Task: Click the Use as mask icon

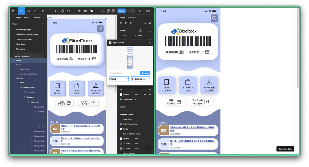Action: point(85,11)
